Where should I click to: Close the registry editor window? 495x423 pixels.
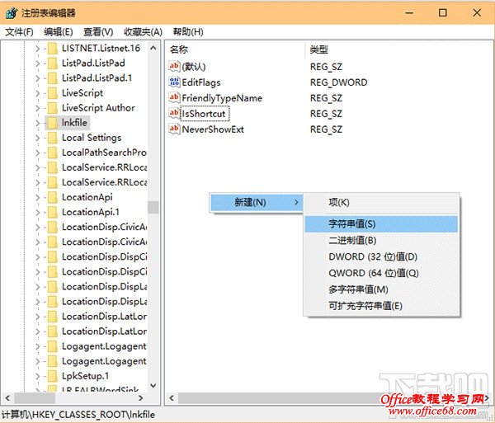[x=477, y=13]
